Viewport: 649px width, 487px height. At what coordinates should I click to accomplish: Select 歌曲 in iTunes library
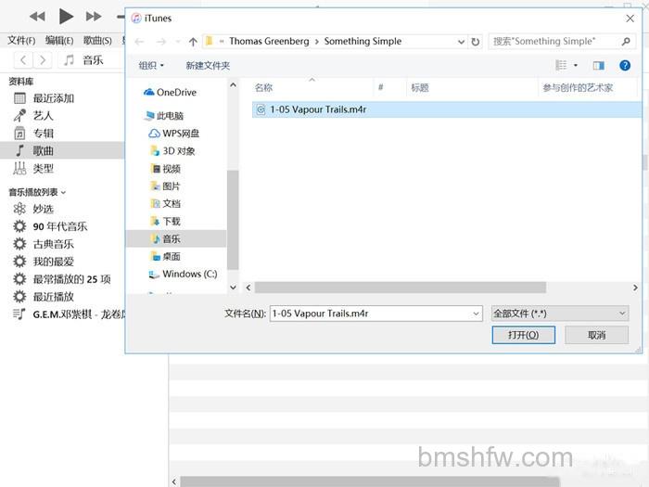[62, 150]
